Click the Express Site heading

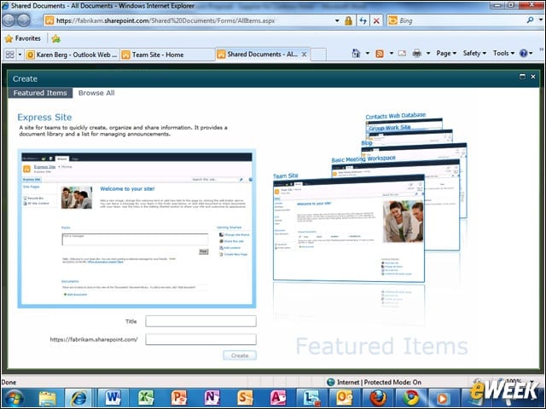pos(44,118)
